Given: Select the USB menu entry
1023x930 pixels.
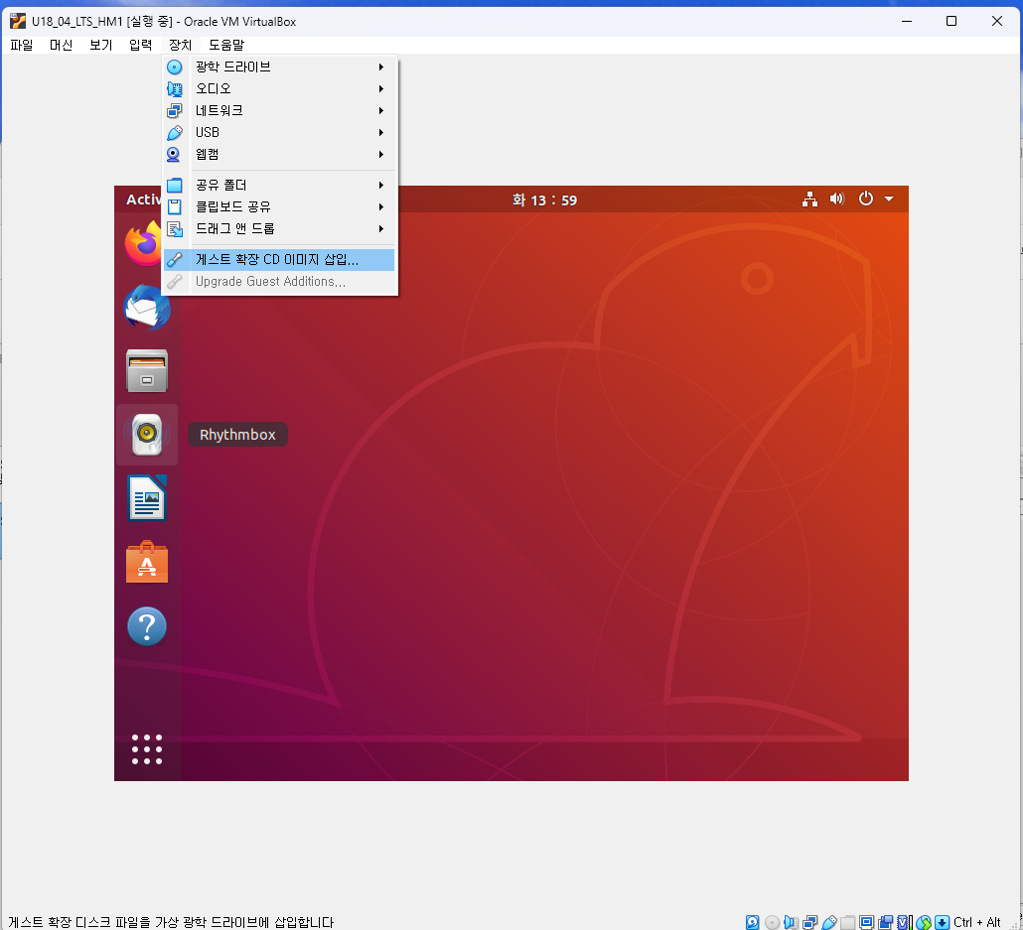Looking at the screenshot, I should click(279, 132).
